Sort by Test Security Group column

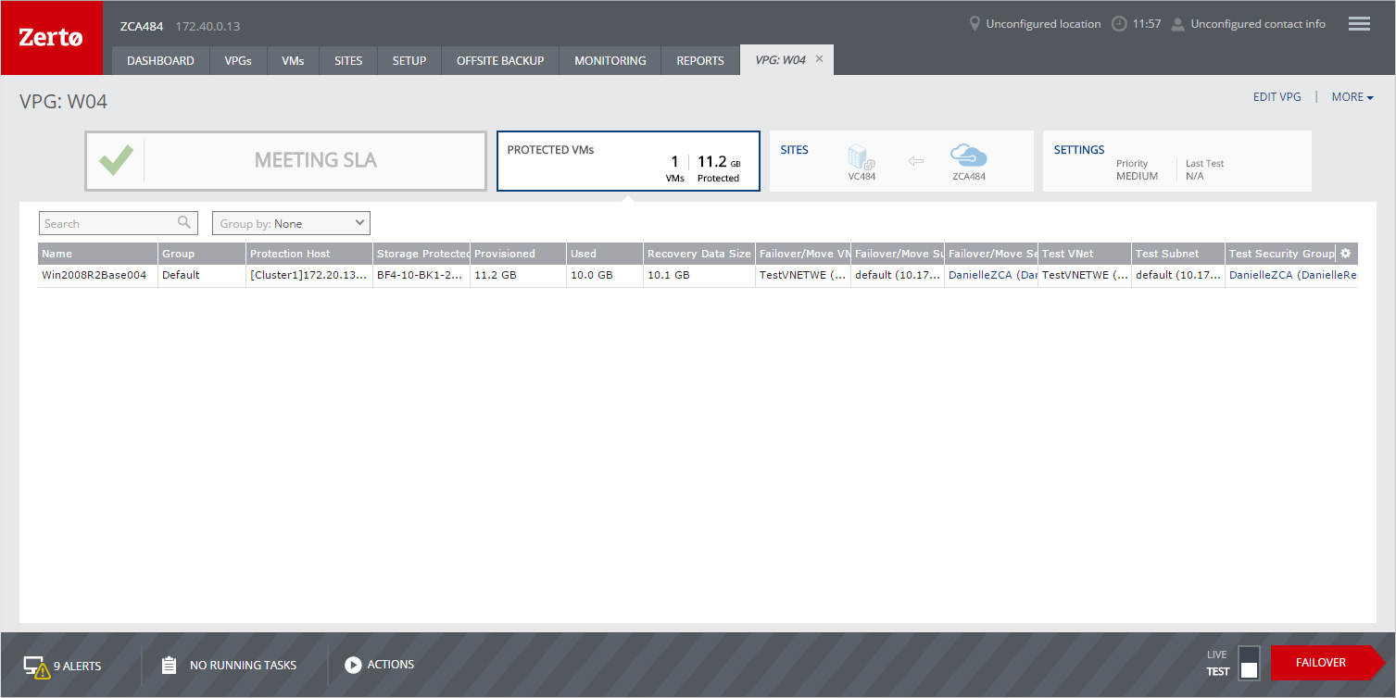1281,254
